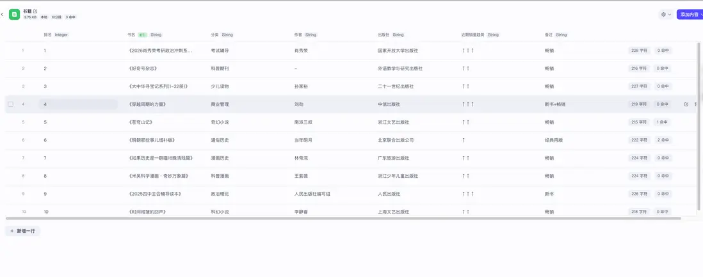This screenshot has height=277, width=703.
Task: Click the 出版社 String column header
Action: click(x=391, y=35)
